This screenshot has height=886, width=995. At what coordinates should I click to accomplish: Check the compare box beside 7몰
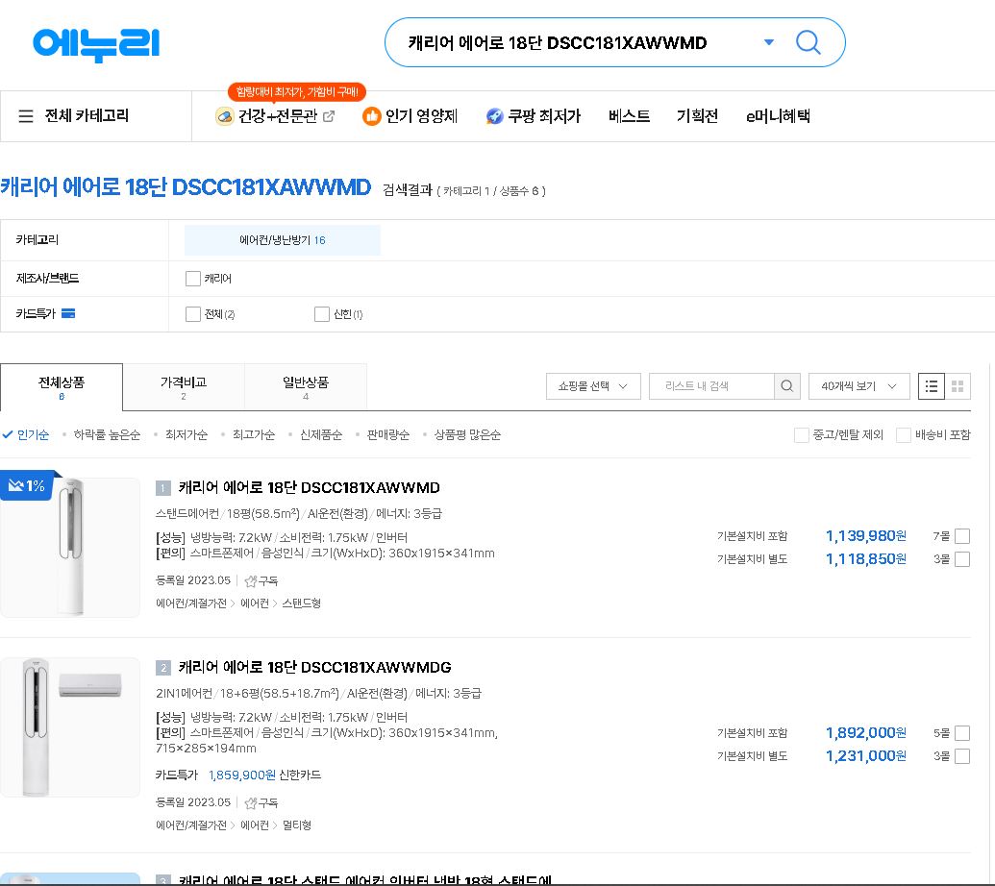(962, 536)
